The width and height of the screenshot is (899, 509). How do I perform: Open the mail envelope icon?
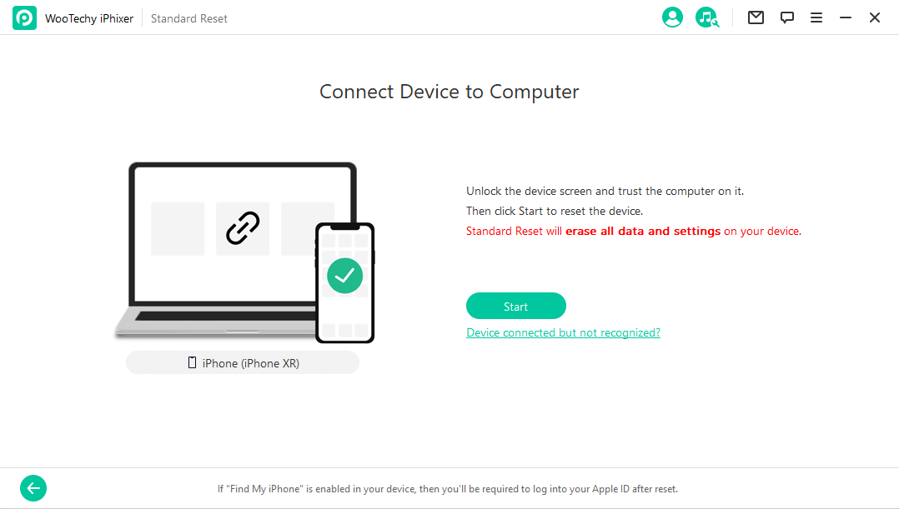[x=756, y=17]
